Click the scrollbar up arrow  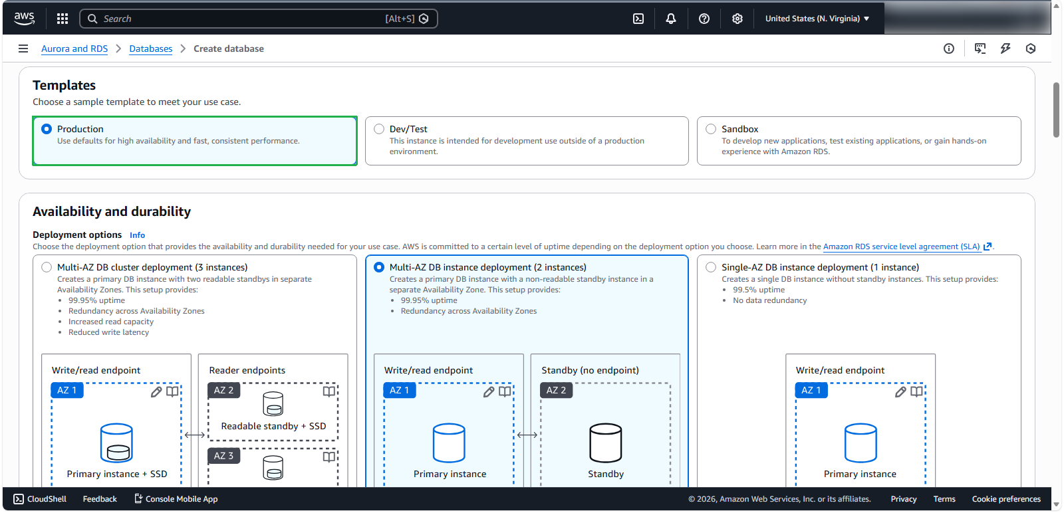[1057, 5]
